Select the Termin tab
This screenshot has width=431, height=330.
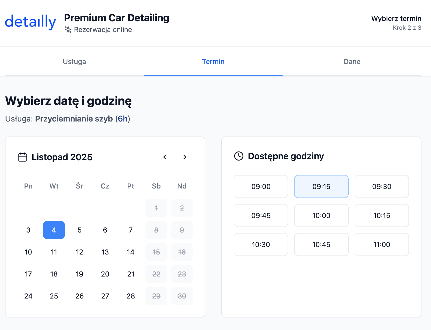point(213,61)
